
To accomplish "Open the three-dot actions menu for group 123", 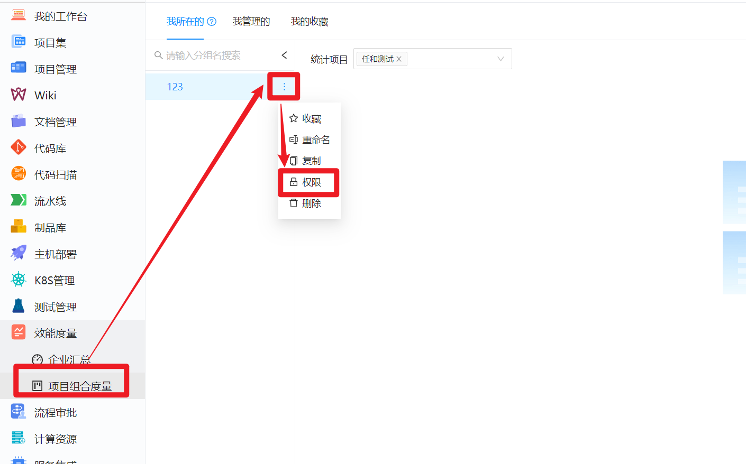I will [284, 86].
